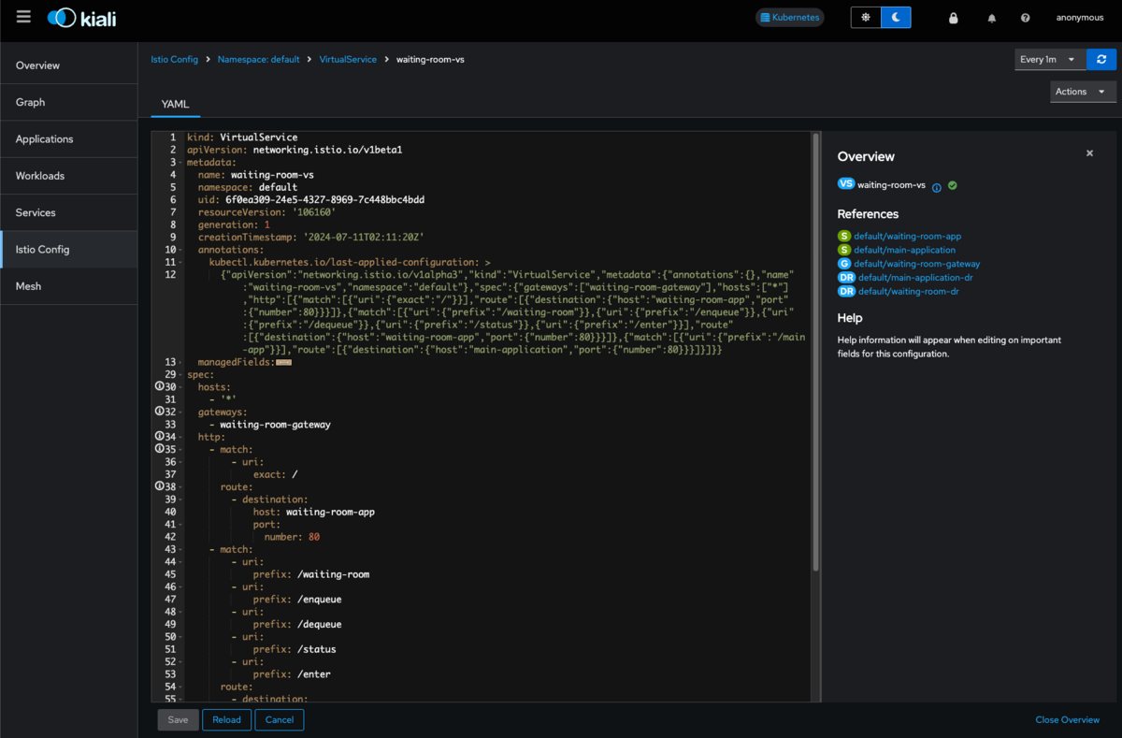
Task: Open default/waiting-room-dr reference link
Action: tap(908, 292)
